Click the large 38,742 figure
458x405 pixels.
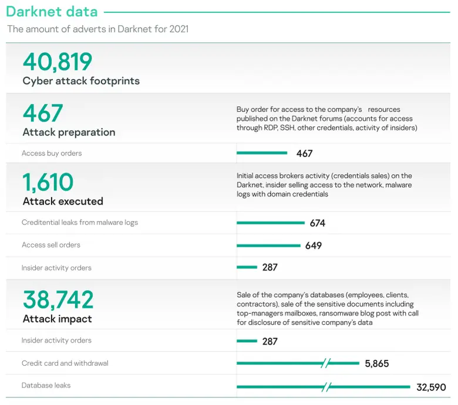58,300
